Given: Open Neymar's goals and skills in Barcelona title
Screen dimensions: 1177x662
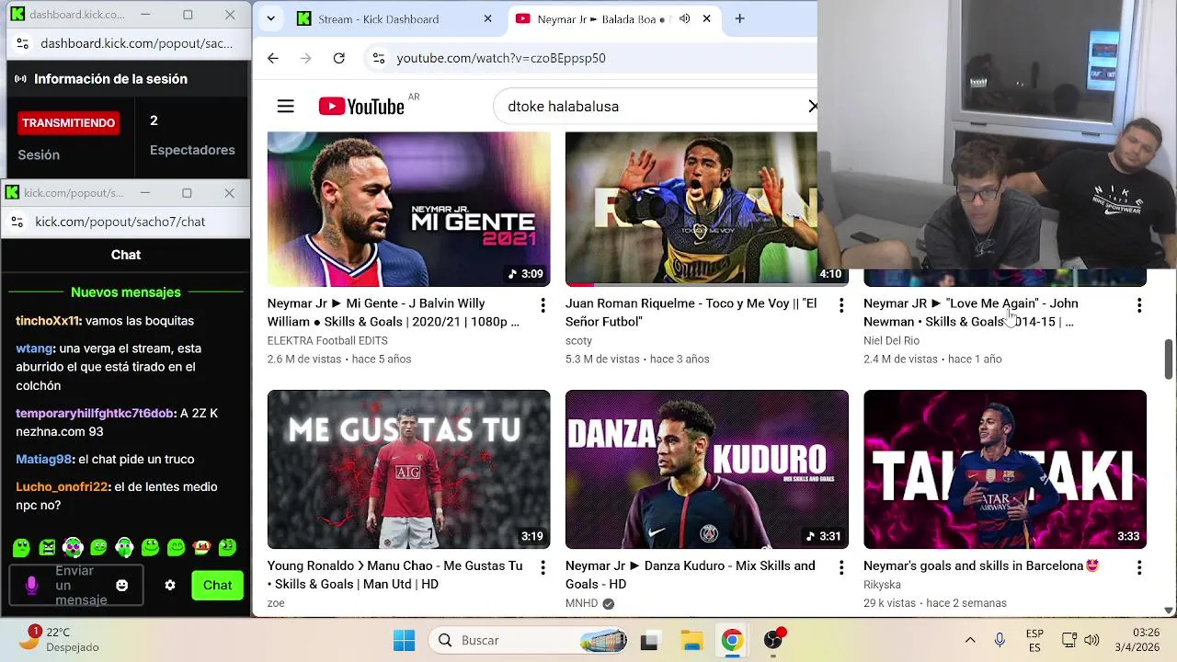Looking at the screenshot, I should pyautogui.click(x=981, y=565).
